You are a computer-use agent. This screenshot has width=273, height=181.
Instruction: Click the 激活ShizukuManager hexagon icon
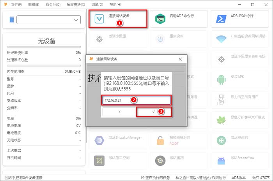(x=99, y=141)
